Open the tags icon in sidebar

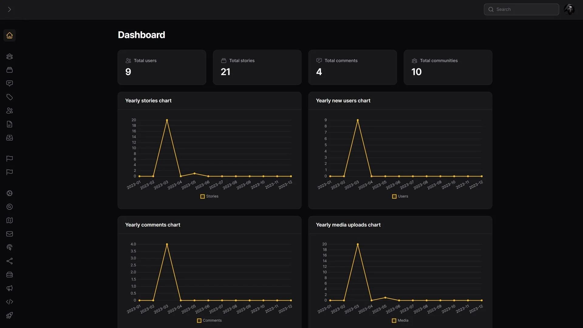pos(9,97)
